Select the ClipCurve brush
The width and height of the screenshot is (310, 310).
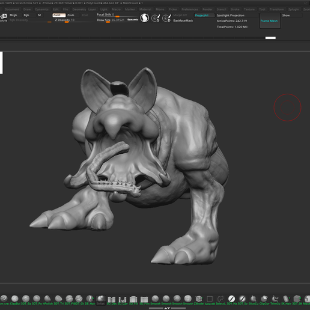tap(264, 300)
